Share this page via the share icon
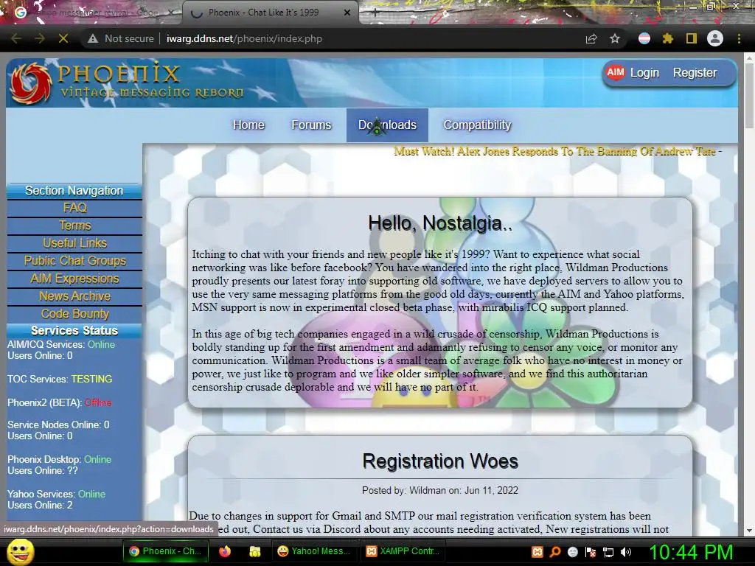 (x=591, y=38)
